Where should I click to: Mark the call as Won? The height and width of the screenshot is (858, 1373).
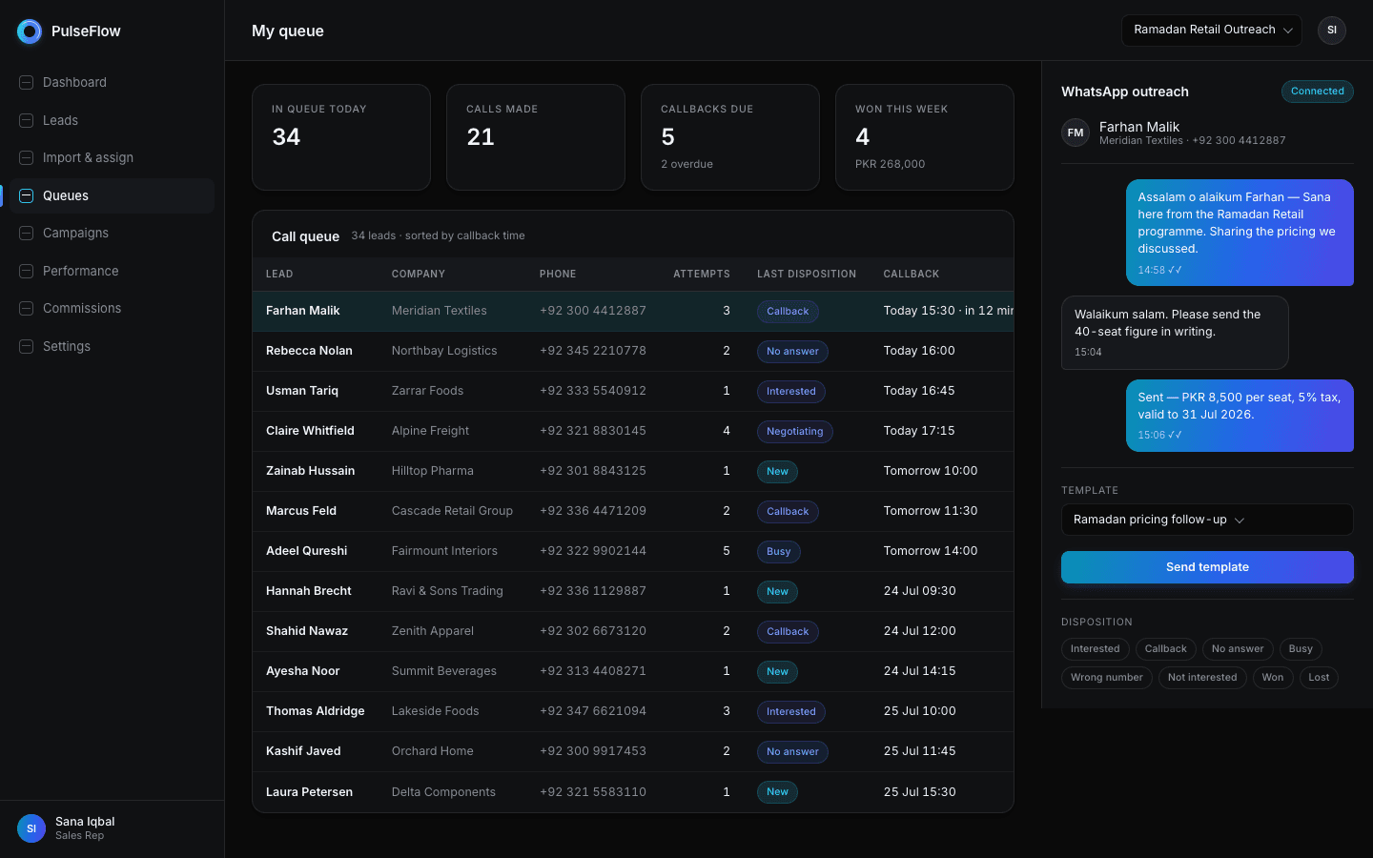(x=1273, y=678)
